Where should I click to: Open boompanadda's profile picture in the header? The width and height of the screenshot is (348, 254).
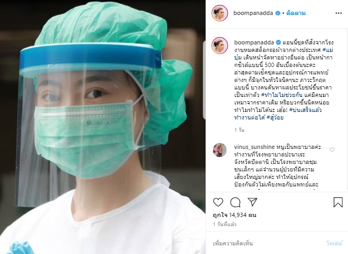coord(220,13)
